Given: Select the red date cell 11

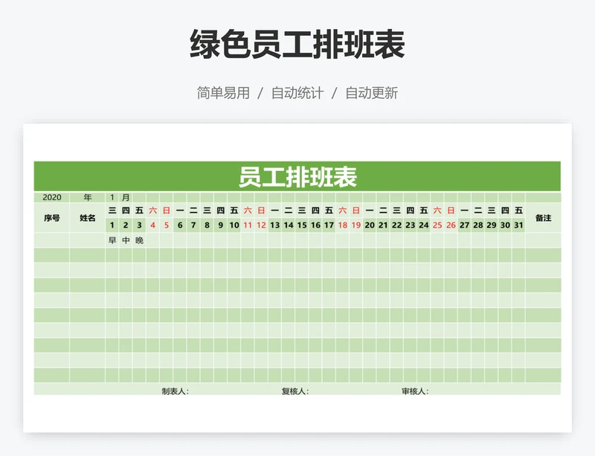Looking at the screenshot, I should [x=248, y=225].
